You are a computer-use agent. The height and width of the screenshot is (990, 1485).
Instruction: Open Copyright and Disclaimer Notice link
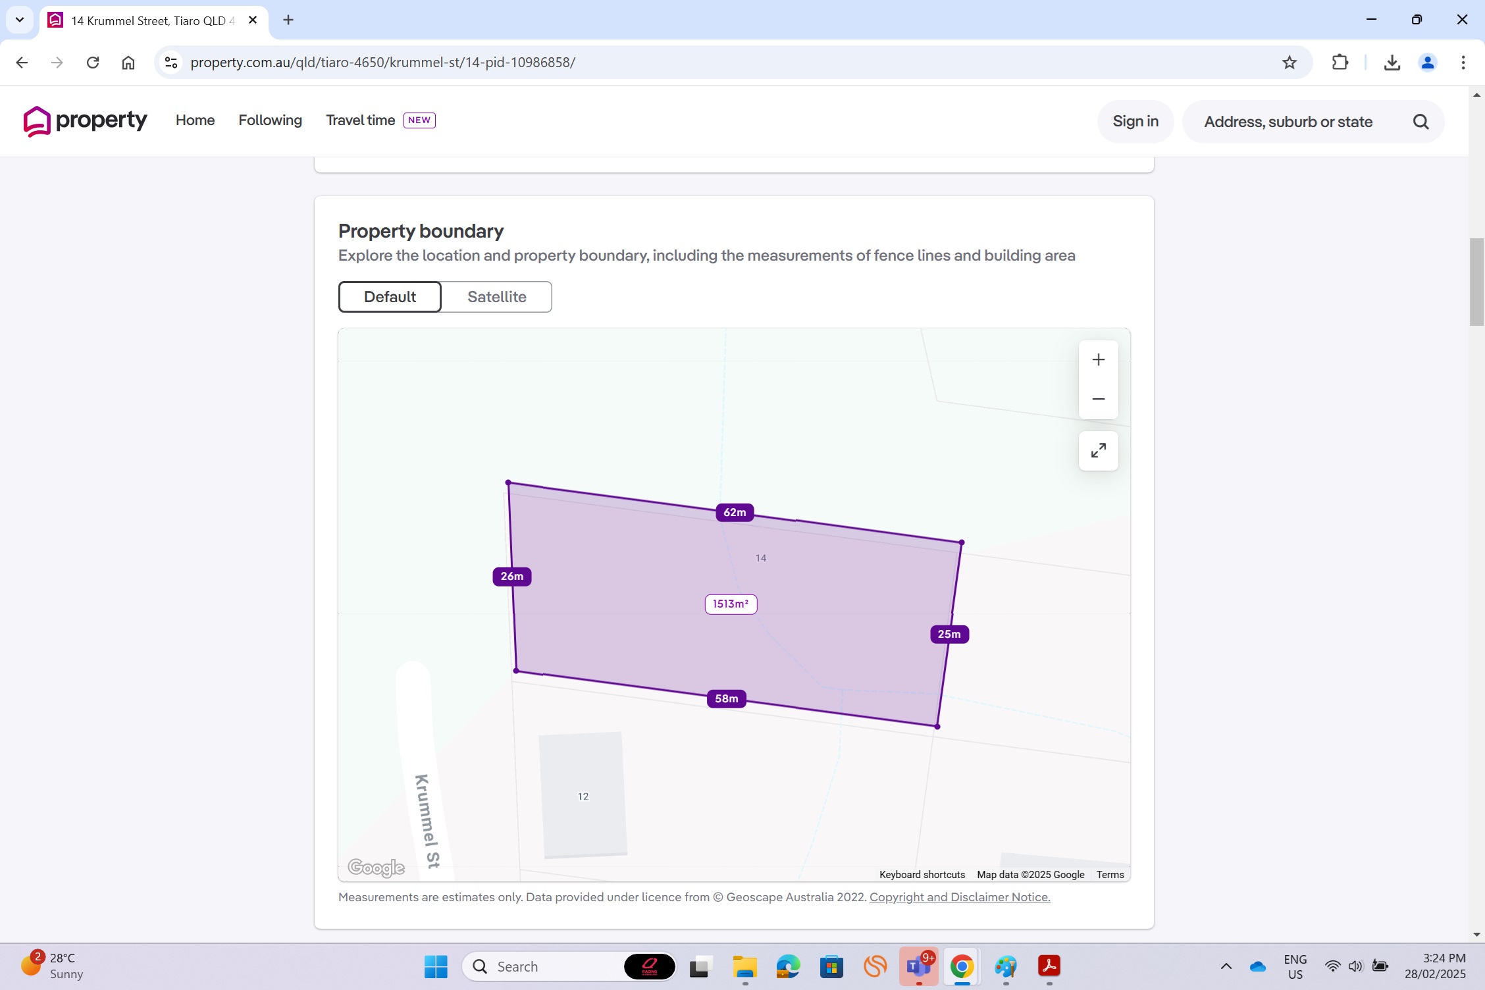[x=959, y=897]
